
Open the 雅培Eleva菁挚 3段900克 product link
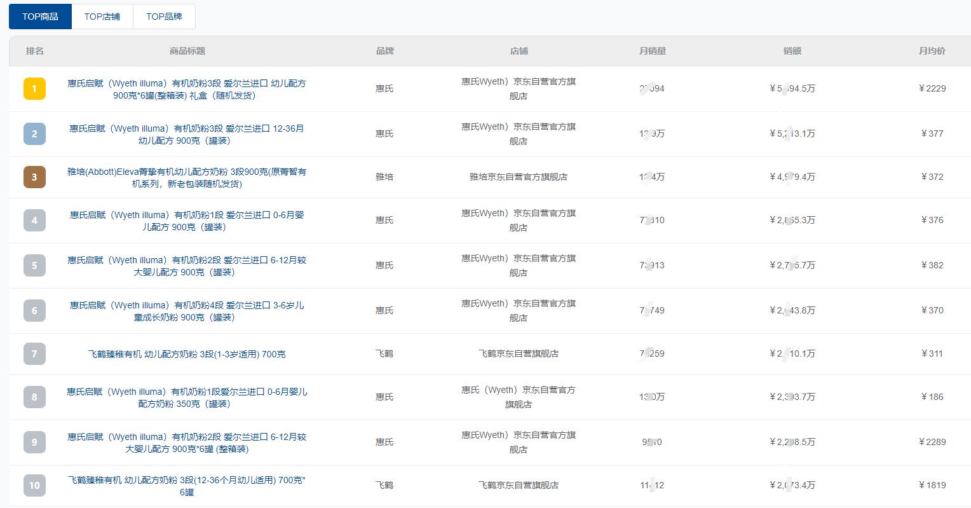(186, 177)
